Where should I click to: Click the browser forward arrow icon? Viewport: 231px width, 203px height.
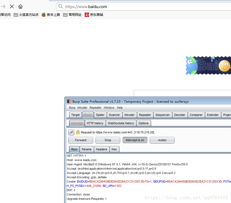(x=3, y=6)
